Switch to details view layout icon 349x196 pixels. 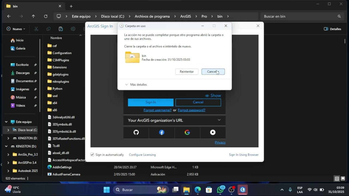(337, 179)
